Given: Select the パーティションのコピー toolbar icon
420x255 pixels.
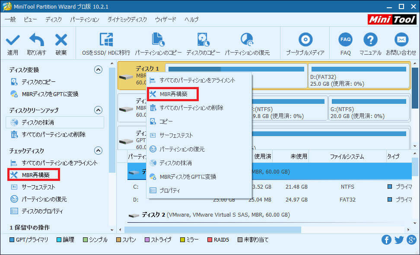Looking at the screenshot, I should click(x=159, y=39).
